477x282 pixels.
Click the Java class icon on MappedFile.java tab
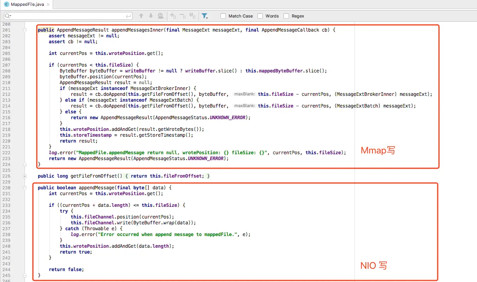pyautogui.click(x=7, y=4)
